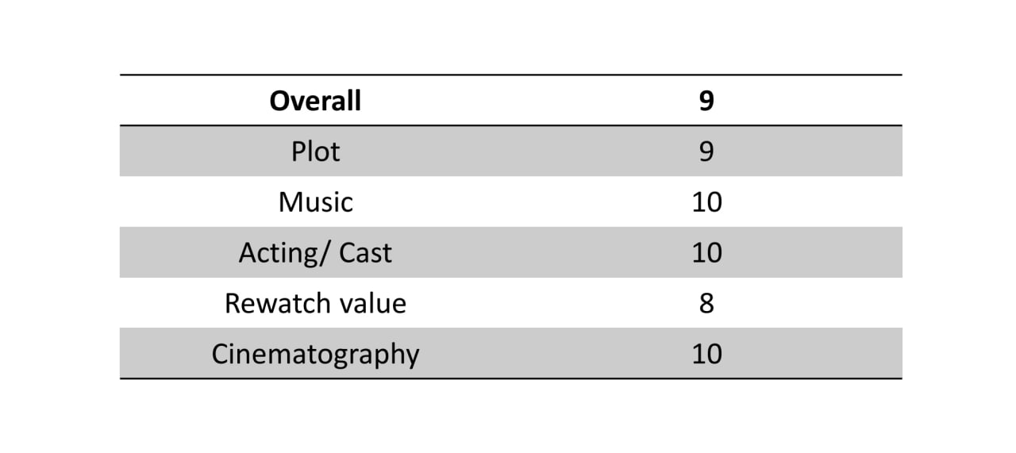Image resolution: width=1016 pixels, height=453 pixels.
Task: Click the word Cast in the table
Action: click(365, 252)
